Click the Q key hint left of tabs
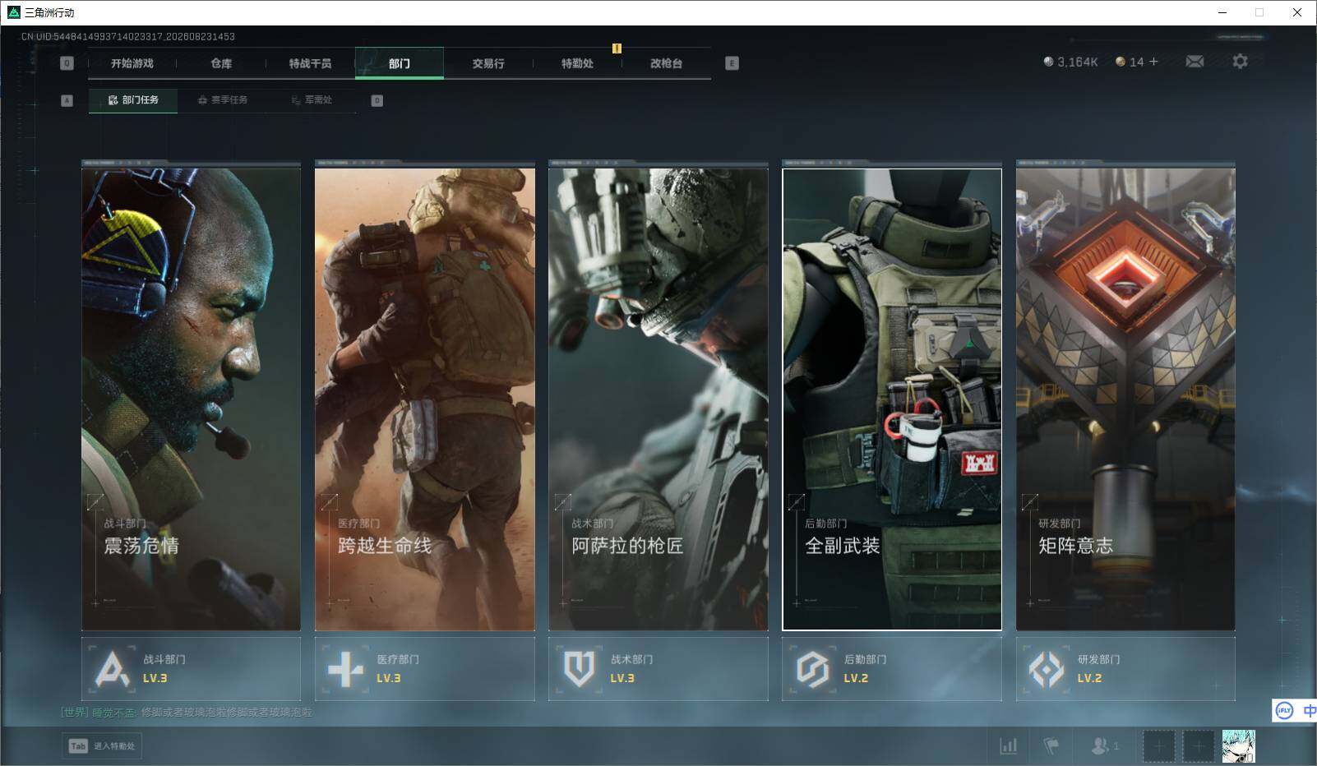The width and height of the screenshot is (1317, 766). click(67, 63)
